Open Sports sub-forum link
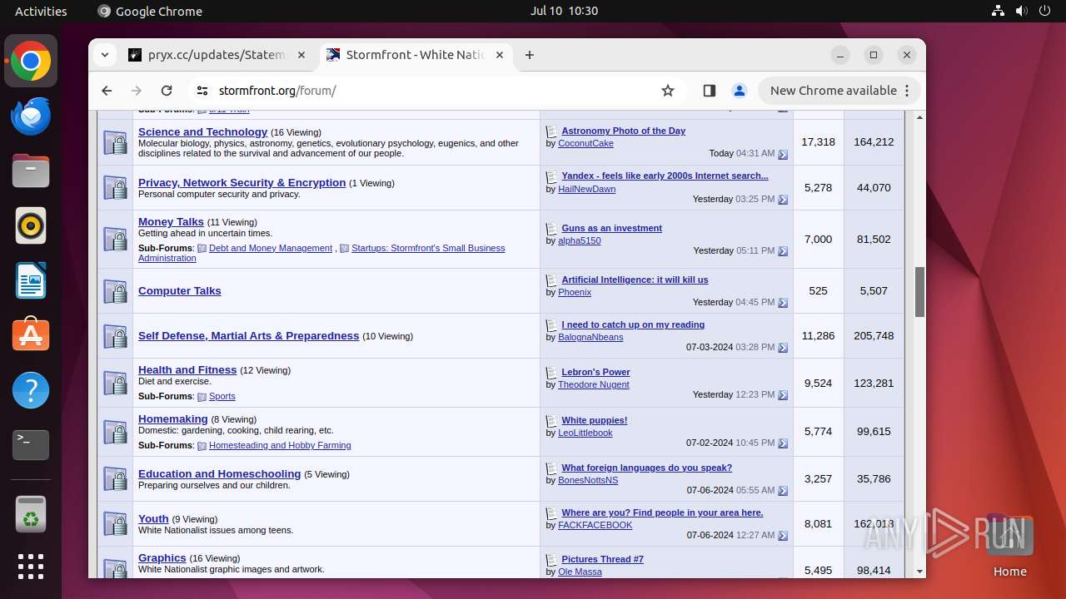The height and width of the screenshot is (599, 1066). 222,396
